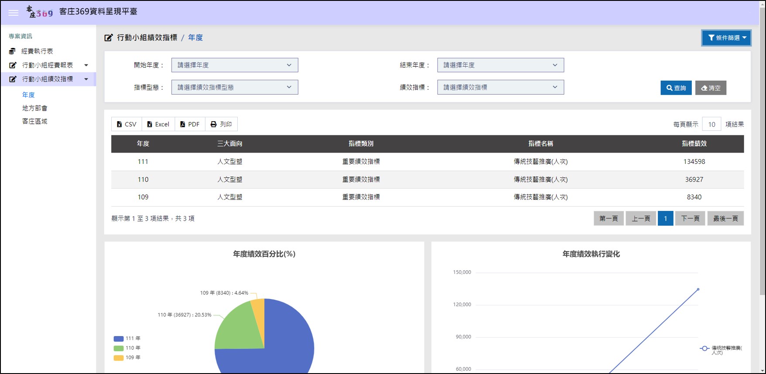The width and height of the screenshot is (766, 374).
Task: Click the 年度 breadcrumb link
Action: tap(195, 38)
